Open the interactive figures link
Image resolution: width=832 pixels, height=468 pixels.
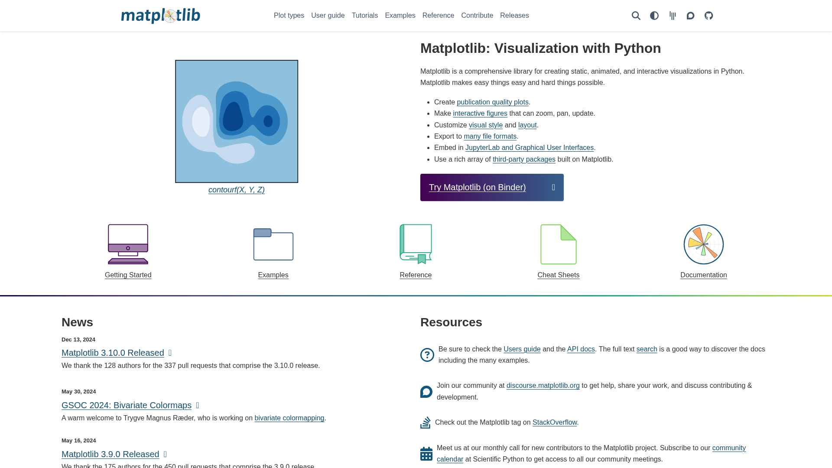480,114
